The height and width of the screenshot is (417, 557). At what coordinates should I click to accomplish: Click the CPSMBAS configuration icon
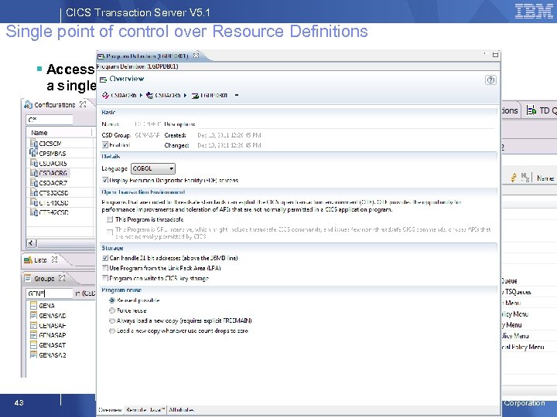(x=34, y=153)
